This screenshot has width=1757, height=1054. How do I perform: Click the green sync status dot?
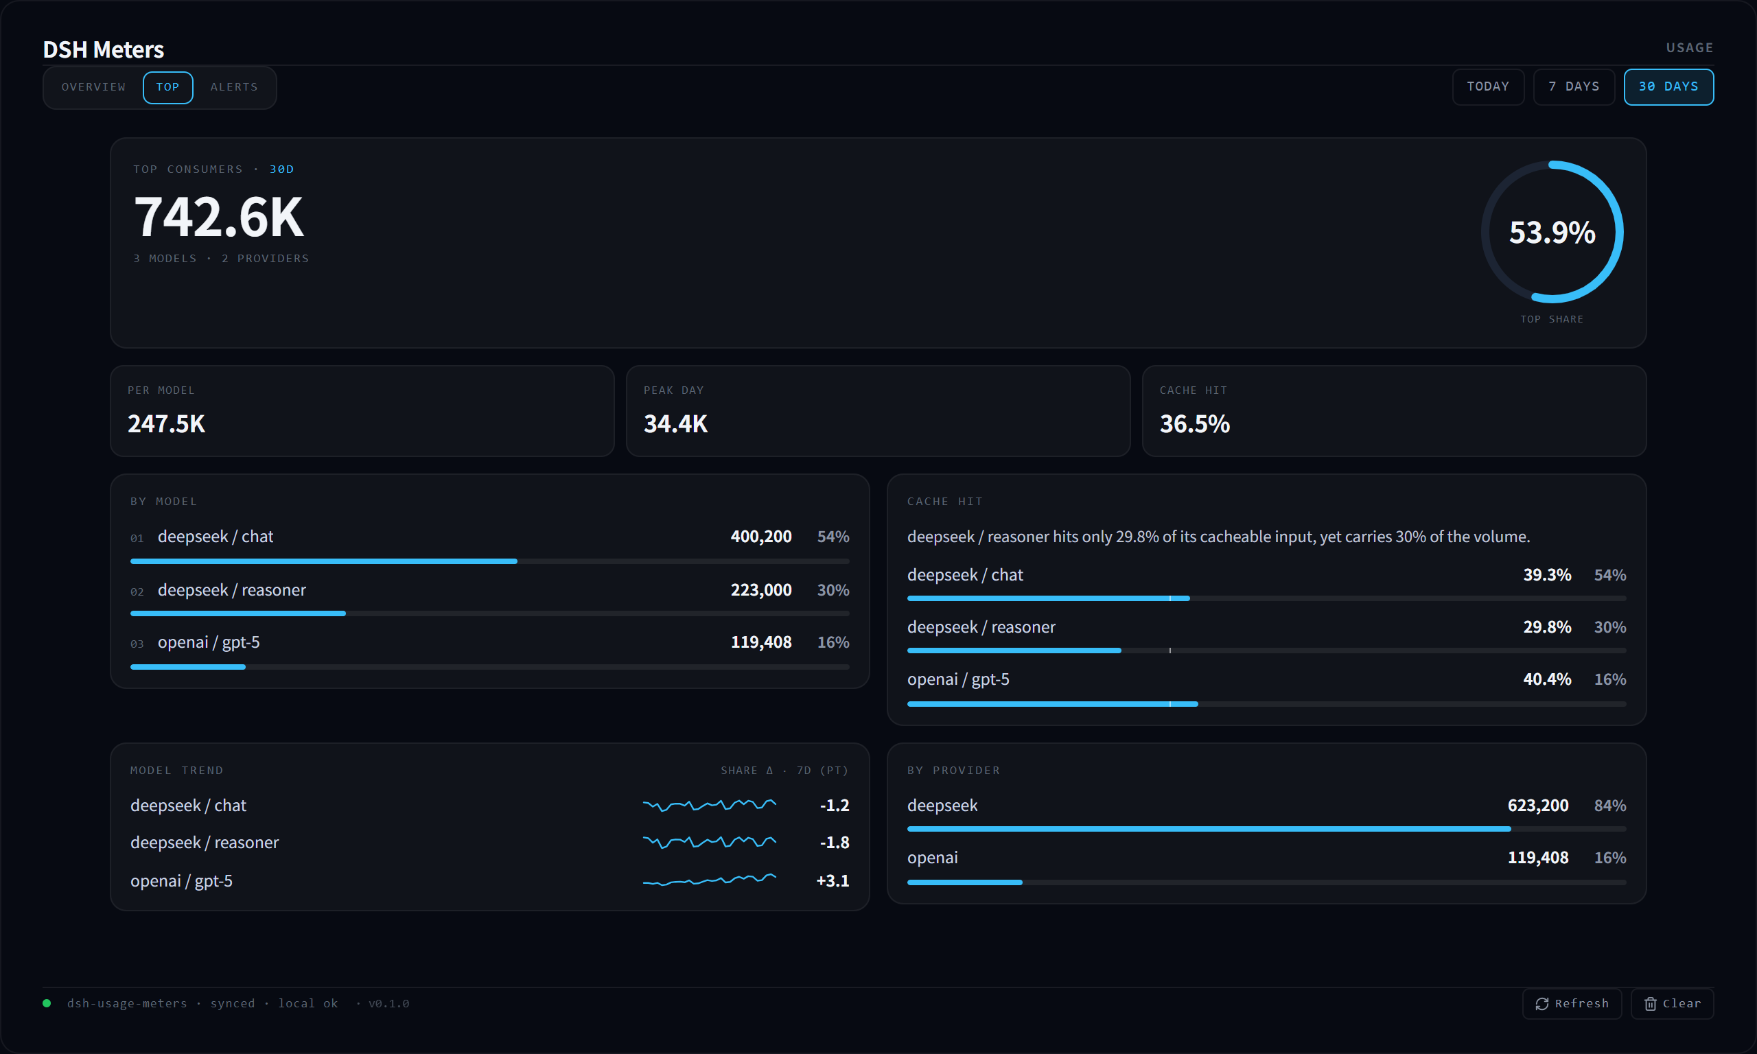click(47, 1003)
